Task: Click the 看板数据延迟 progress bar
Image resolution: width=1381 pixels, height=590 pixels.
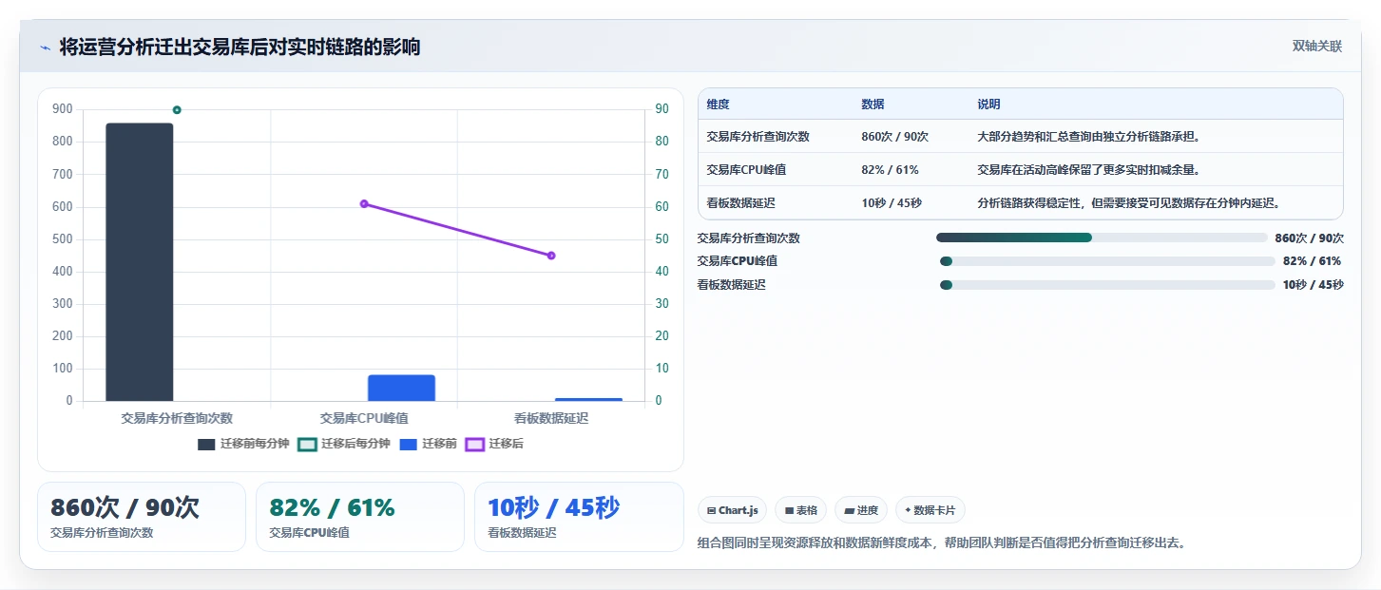Action: click(x=1107, y=285)
